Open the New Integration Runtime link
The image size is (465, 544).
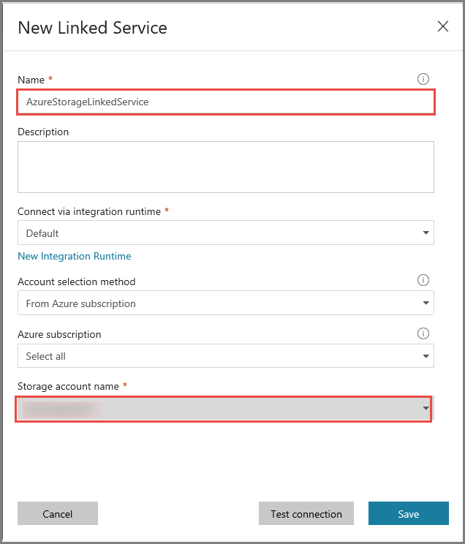tap(75, 256)
